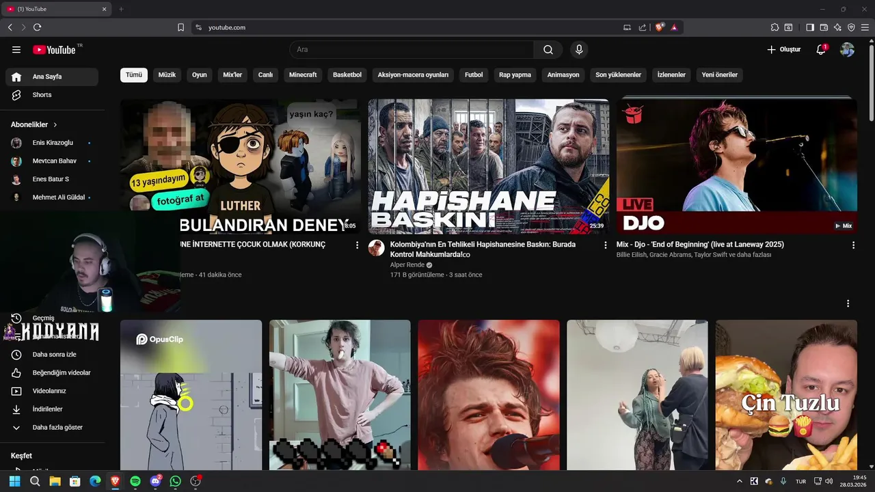Toggle the Brave sidebar panel
The width and height of the screenshot is (875, 492).
810,27
